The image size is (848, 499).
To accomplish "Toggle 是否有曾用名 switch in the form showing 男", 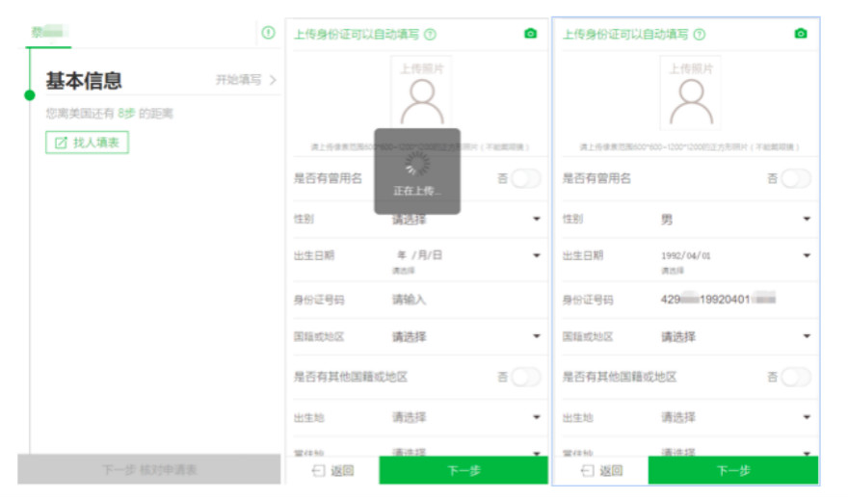I will coord(795,178).
